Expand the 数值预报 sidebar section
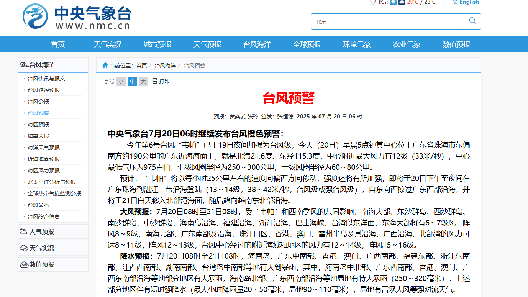This screenshot has width=528, height=297. point(53,264)
